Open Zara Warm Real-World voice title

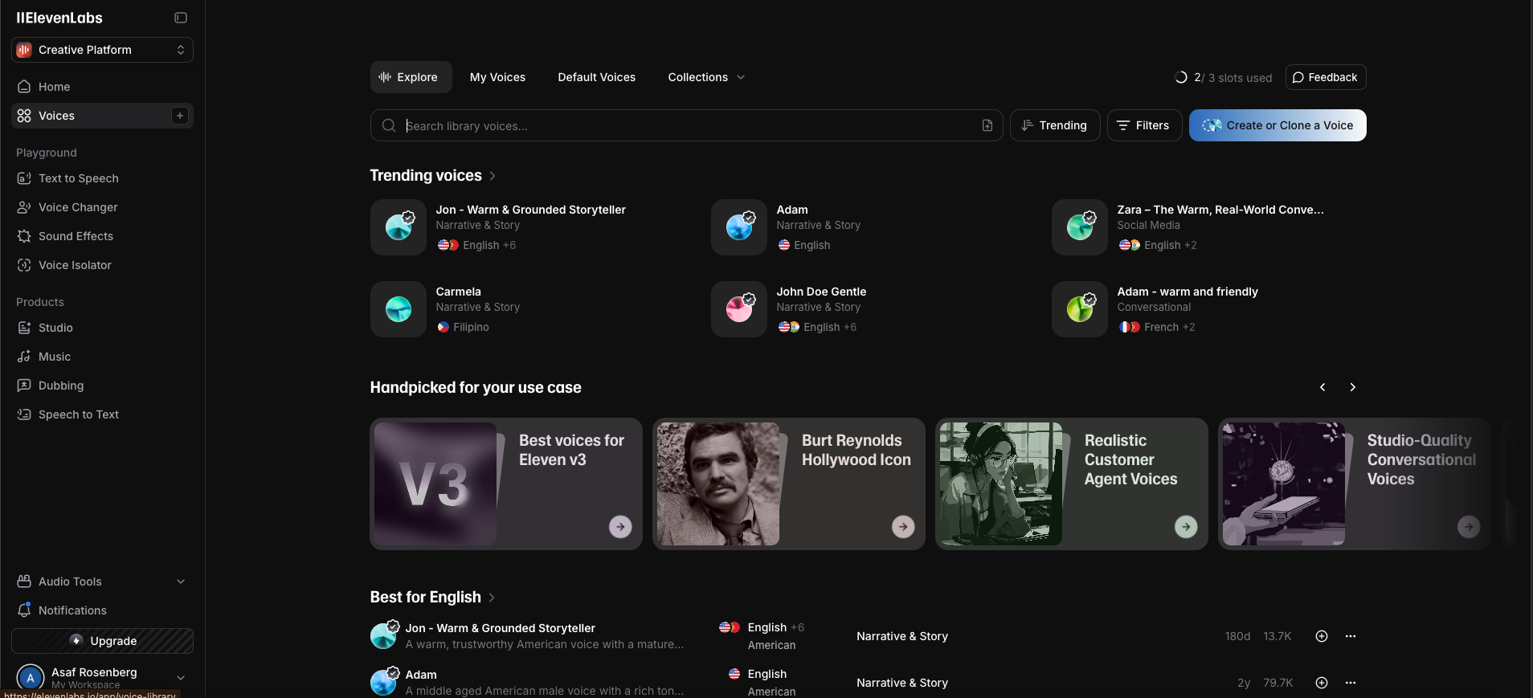(1220, 210)
